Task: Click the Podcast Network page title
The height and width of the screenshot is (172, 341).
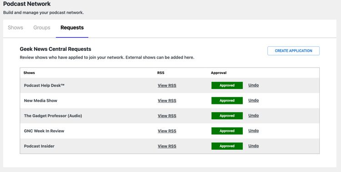Action: pos(27,4)
